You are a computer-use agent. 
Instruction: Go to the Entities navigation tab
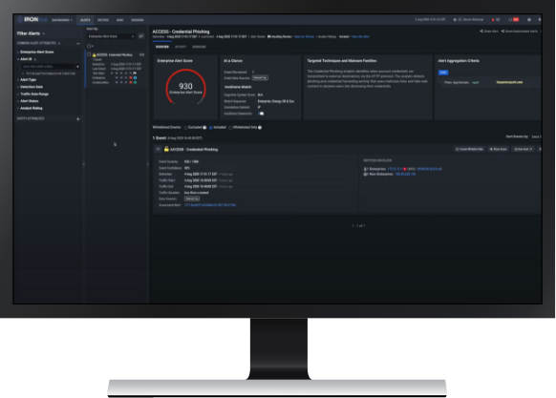(x=103, y=20)
